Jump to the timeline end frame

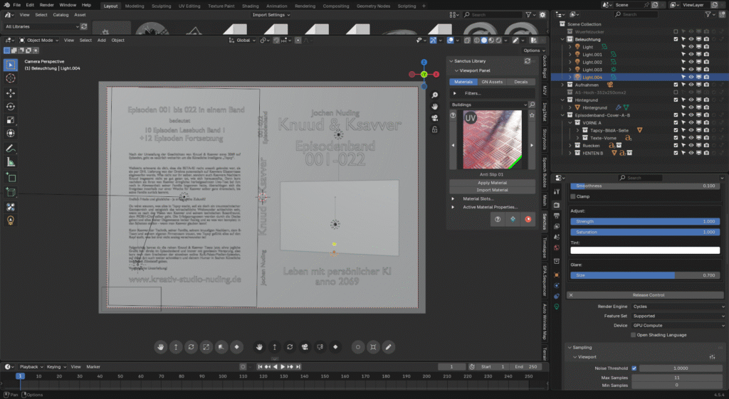[x=298, y=366]
